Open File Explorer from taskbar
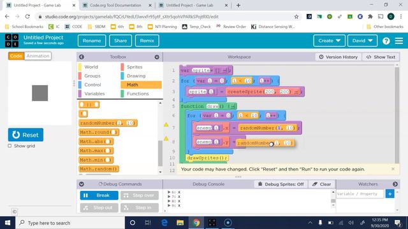408x229 pixels. 180,223
